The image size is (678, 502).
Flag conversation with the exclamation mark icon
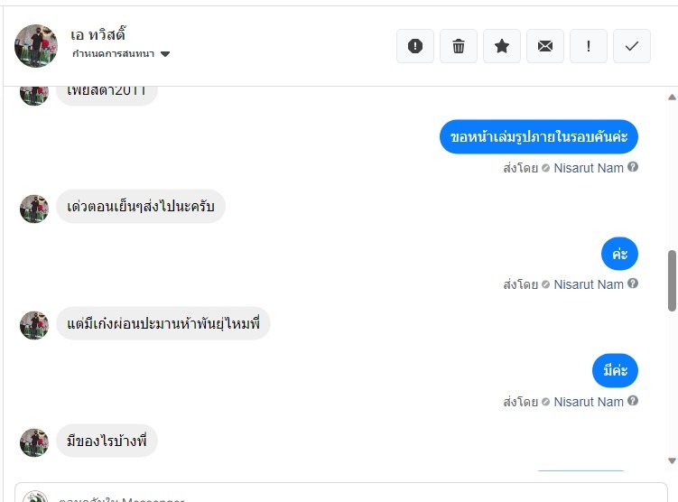tap(589, 46)
